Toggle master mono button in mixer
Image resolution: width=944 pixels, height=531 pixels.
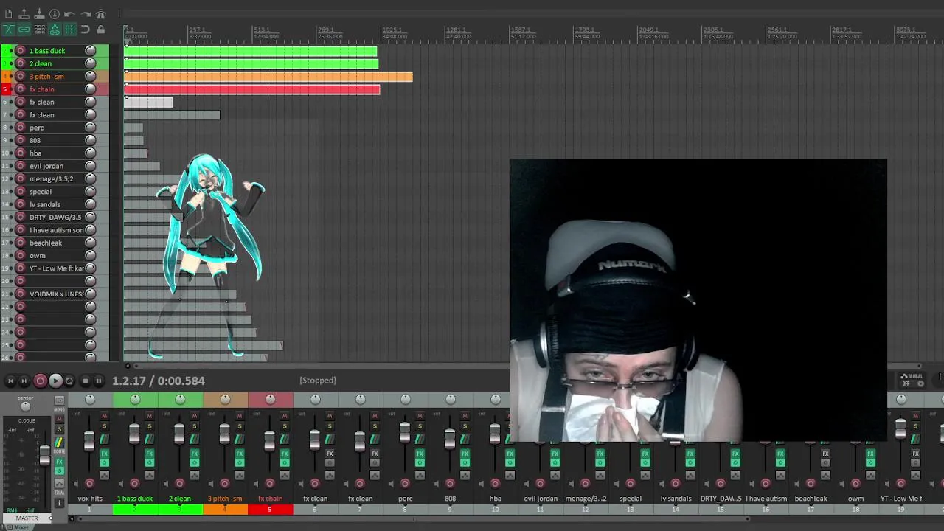tap(59, 400)
